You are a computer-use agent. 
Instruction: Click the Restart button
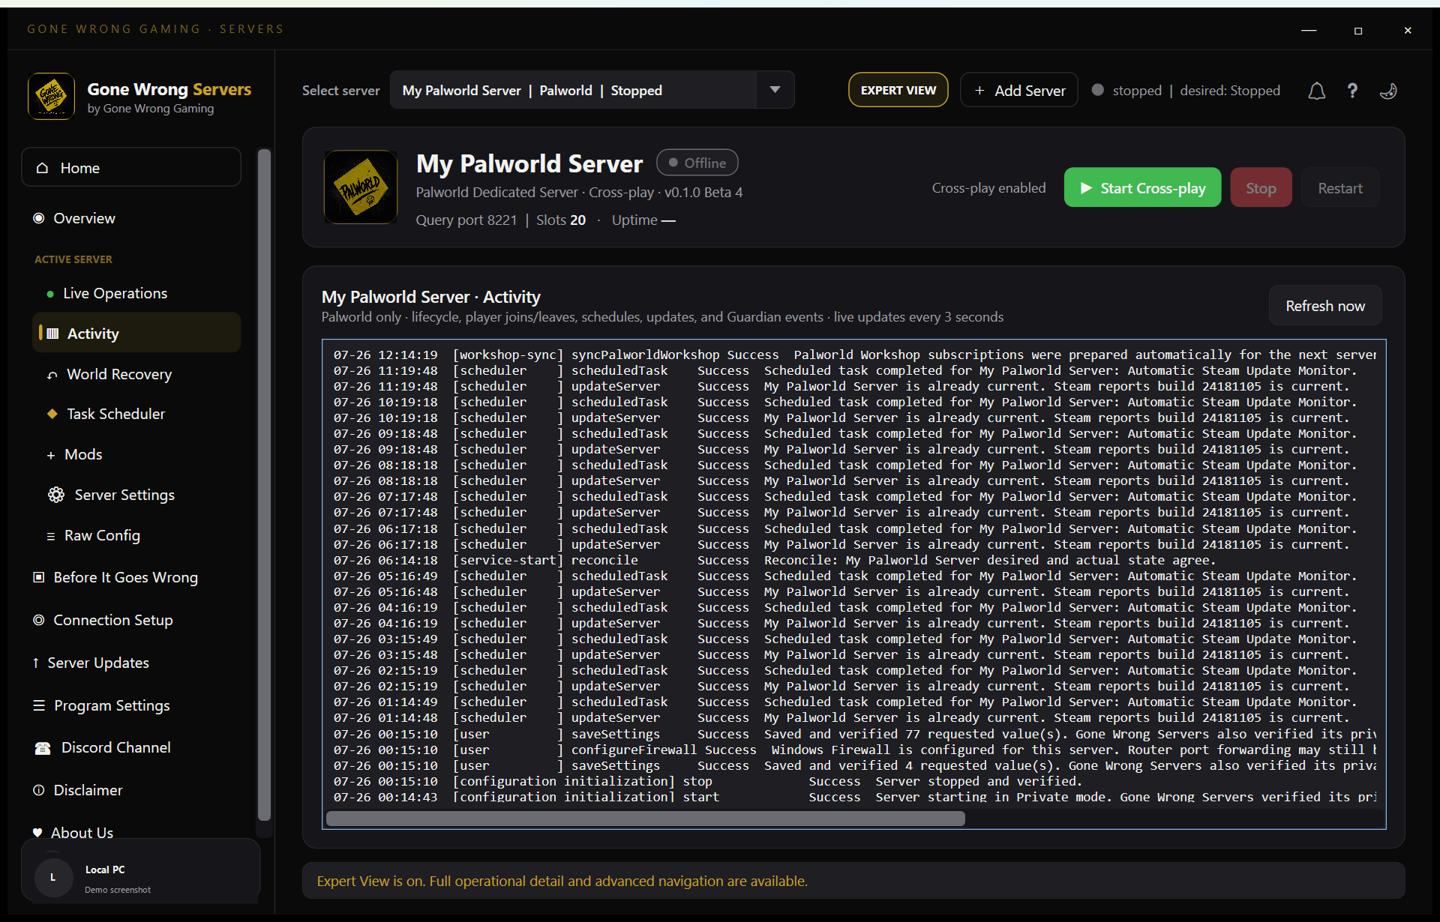pyautogui.click(x=1339, y=187)
